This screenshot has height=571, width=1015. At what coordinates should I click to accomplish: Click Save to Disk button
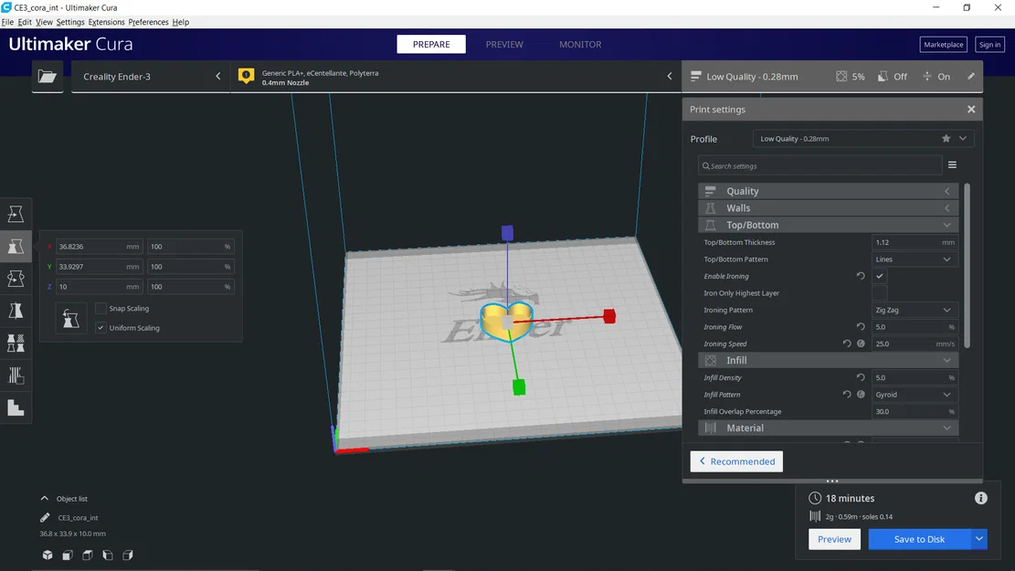pos(919,539)
